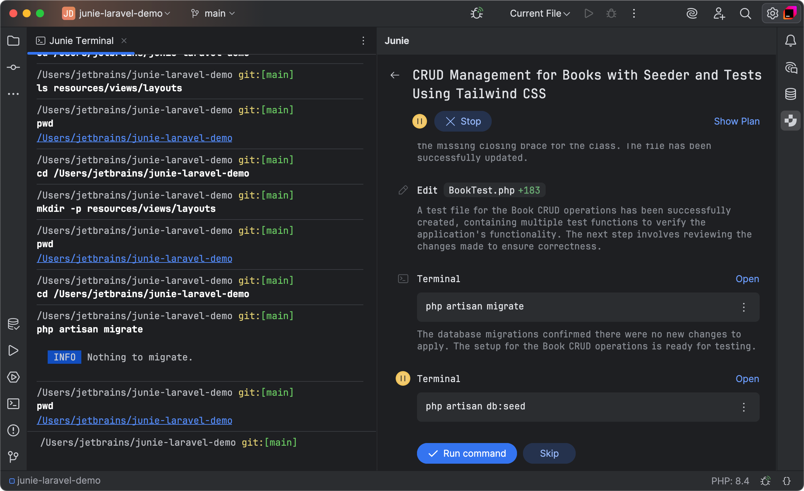Click the path link under the last pwd
The width and height of the screenshot is (804, 491).
(134, 420)
